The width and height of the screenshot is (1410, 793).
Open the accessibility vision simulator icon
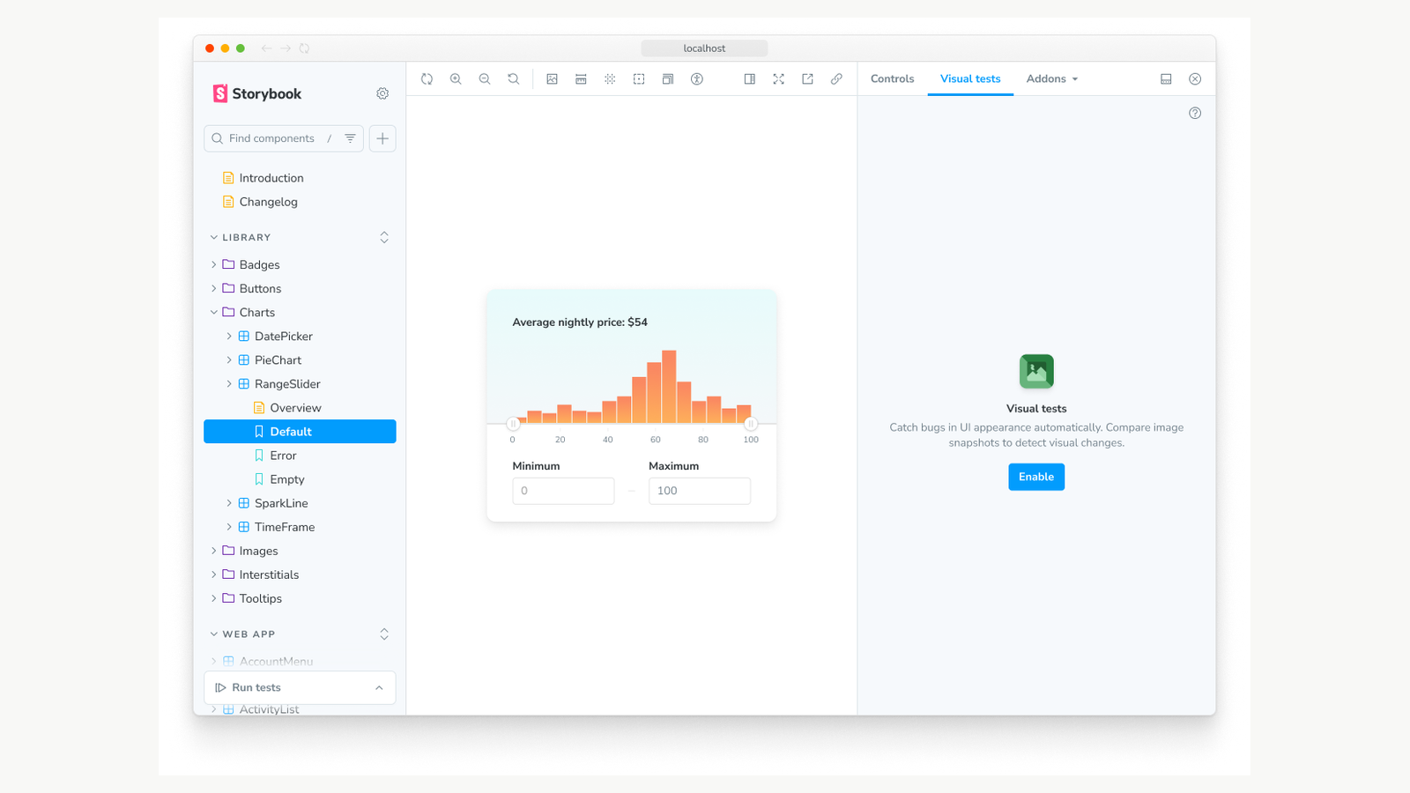point(697,79)
